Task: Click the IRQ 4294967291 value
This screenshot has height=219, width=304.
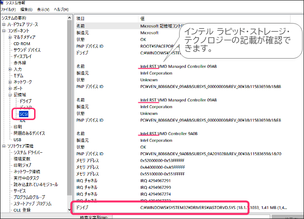Action: [156, 181]
